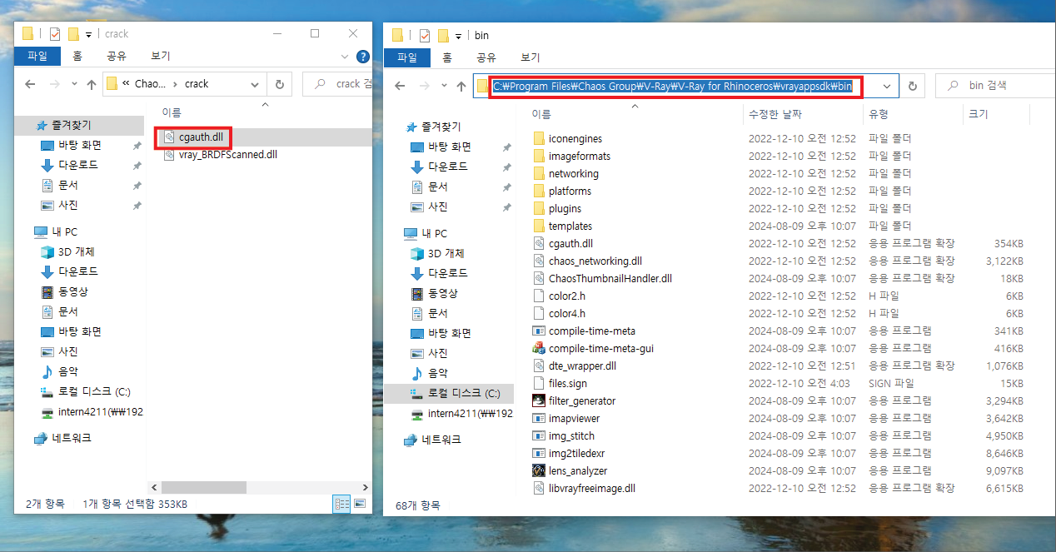
Task: Select 동영상 in crack window sidebar
Action: [72, 291]
